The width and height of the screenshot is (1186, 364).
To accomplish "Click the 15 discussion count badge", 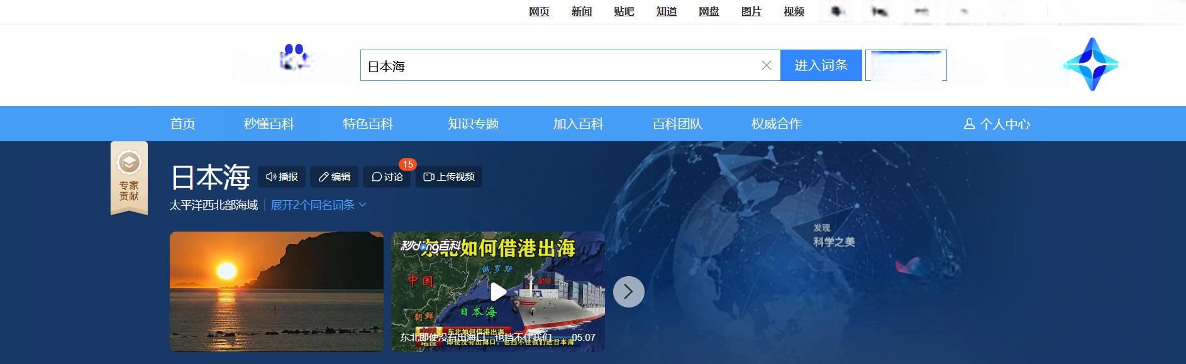I will click(x=407, y=164).
